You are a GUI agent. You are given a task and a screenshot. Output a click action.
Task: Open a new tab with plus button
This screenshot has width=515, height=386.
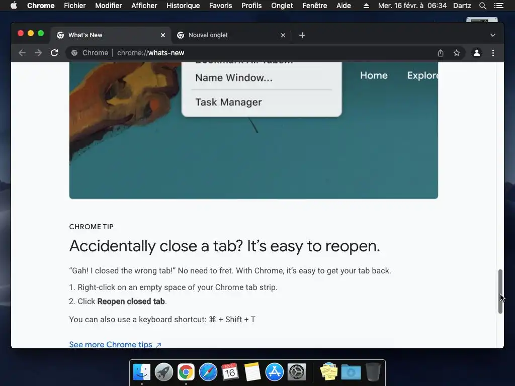coord(302,35)
